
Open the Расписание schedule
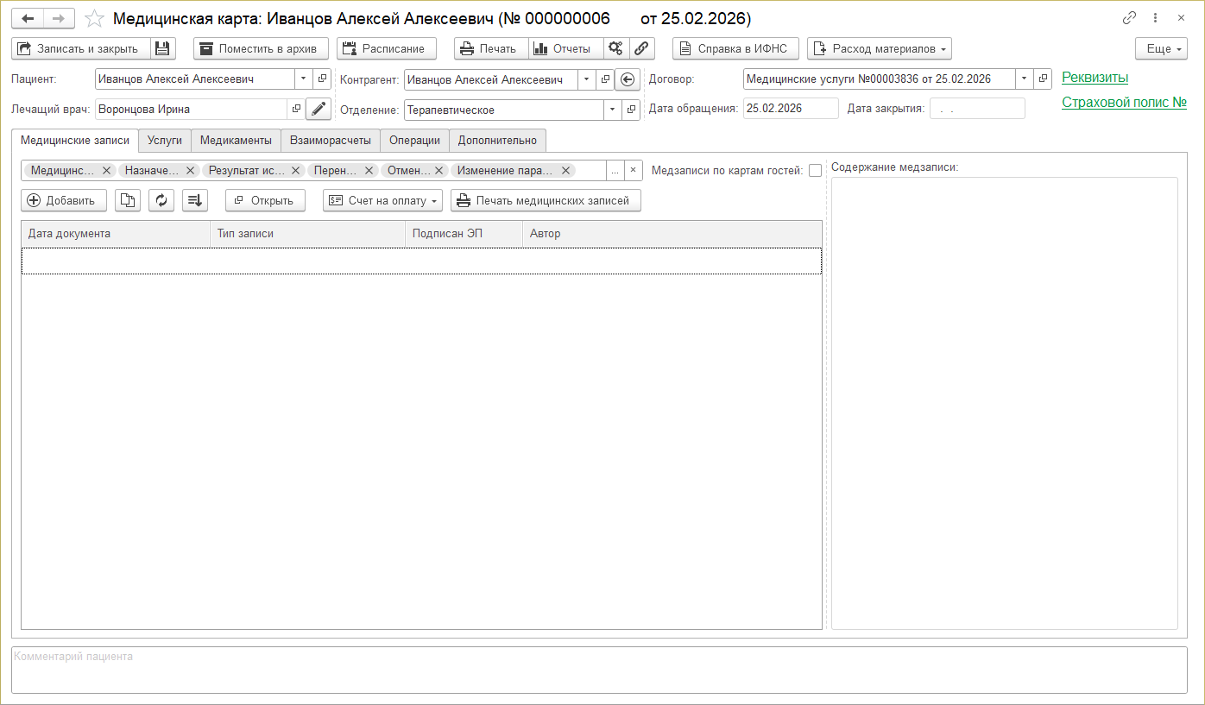[387, 48]
